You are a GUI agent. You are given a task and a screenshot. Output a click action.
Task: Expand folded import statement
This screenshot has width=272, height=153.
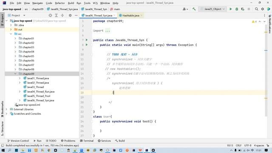click(108, 31)
